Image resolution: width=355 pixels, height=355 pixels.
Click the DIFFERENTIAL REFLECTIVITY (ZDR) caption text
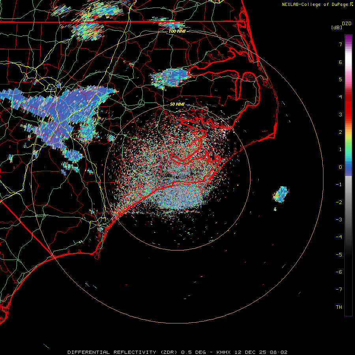point(123,352)
